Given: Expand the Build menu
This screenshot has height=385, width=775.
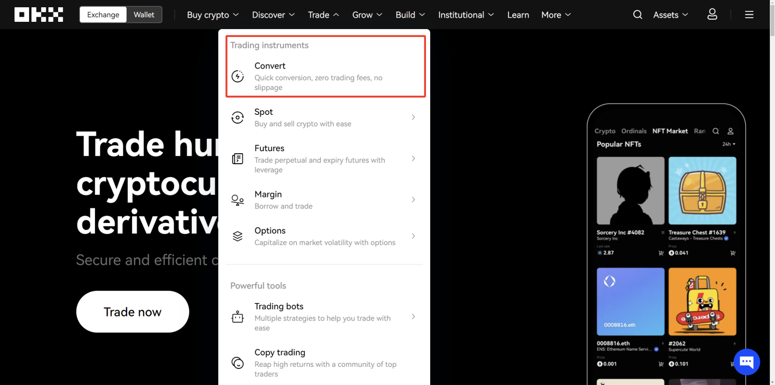Looking at the screenshot, I should pyautogui.click(x=410, y=15).
